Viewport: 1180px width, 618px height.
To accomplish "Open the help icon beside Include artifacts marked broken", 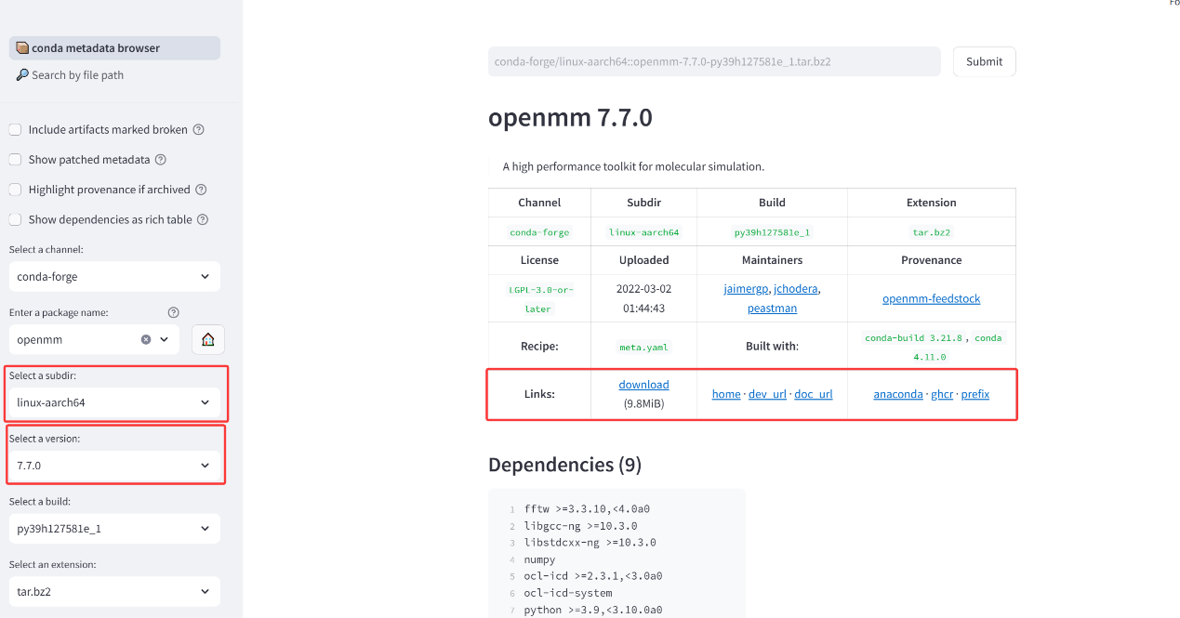I will pos(197,129).
